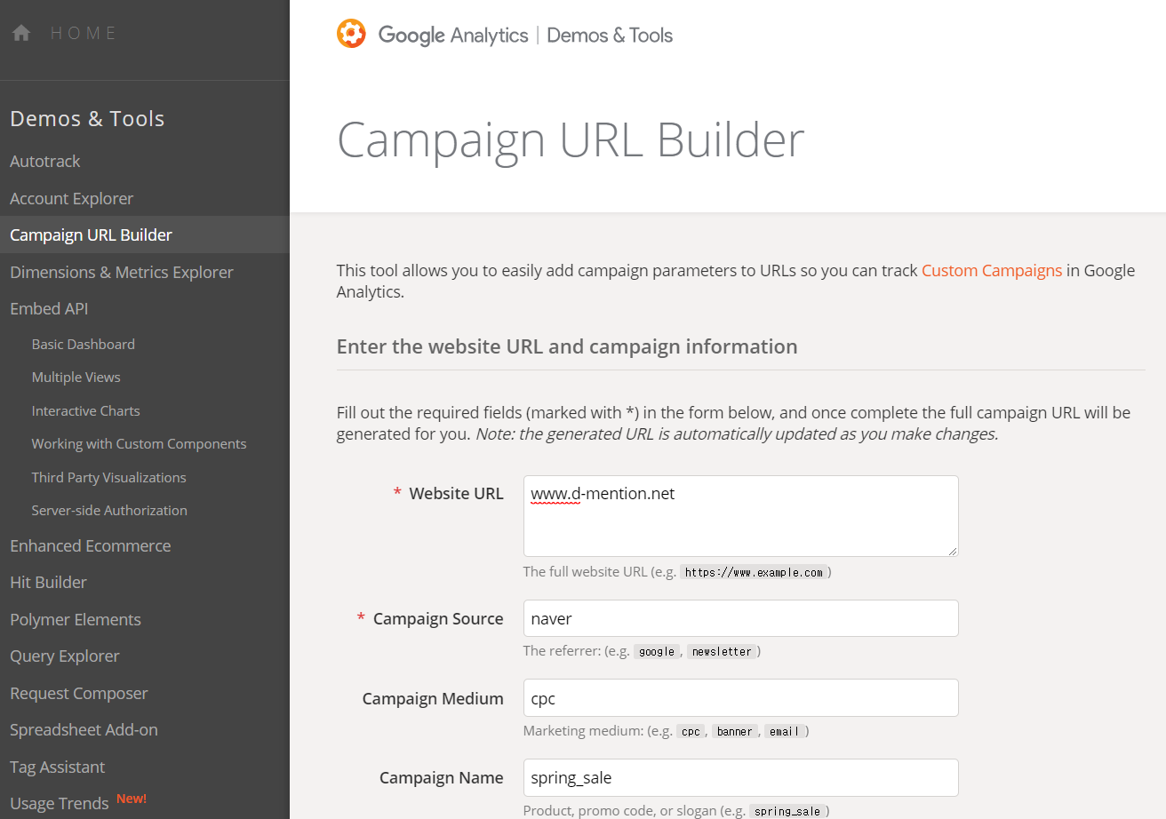Open Polymer Elements page

[76, 619]
